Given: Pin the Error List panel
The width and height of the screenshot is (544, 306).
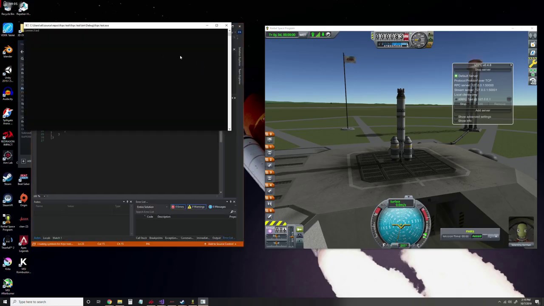Looking at the screenshot, I should point(230,201).
